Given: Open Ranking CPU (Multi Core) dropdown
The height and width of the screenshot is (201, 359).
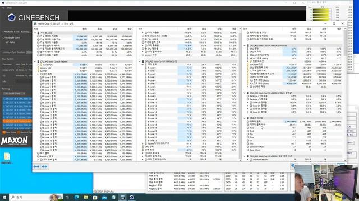Looking at the screenshot, I should click(14, 93).
